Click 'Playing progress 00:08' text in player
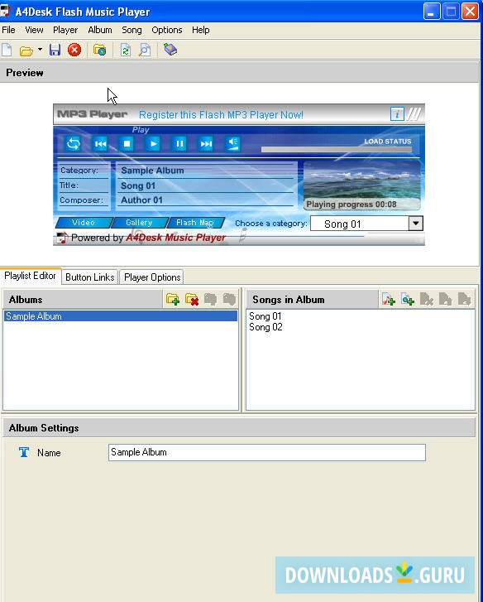The width and height of the screenshot is (483, 602). coord(351,205)
